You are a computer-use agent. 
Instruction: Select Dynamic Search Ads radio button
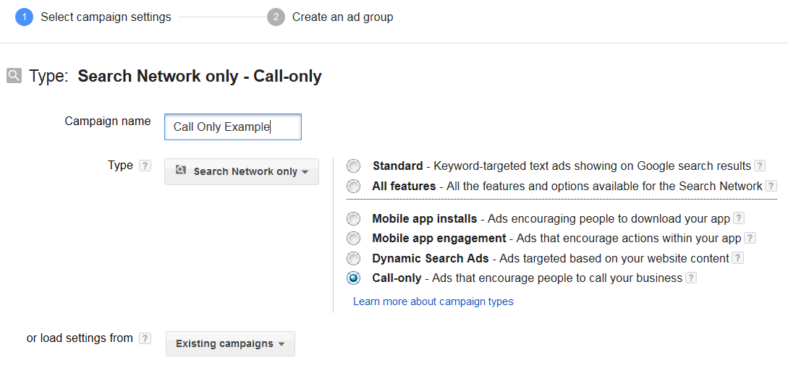tap(353, 258)
